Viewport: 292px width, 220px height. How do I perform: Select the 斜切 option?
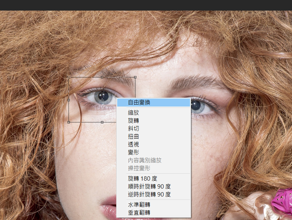(154, 128)
